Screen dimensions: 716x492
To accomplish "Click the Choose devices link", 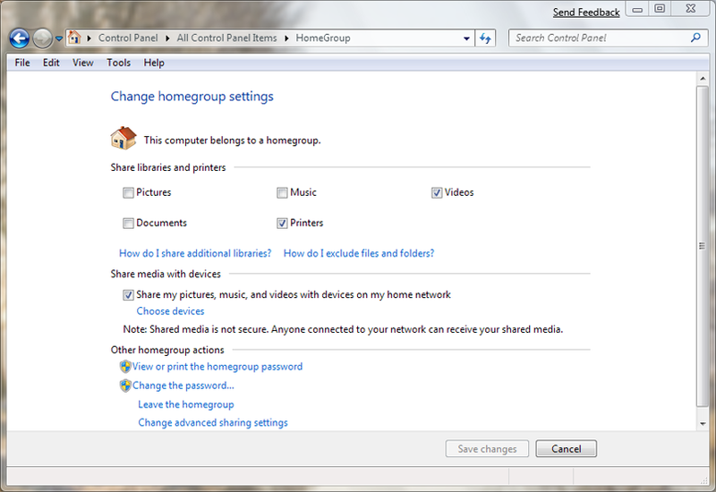I will coord(170,311).
